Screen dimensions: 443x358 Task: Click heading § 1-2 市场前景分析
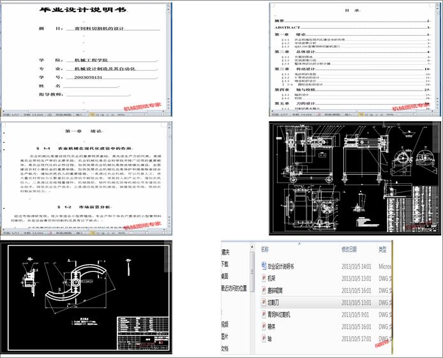click(84, 207)
